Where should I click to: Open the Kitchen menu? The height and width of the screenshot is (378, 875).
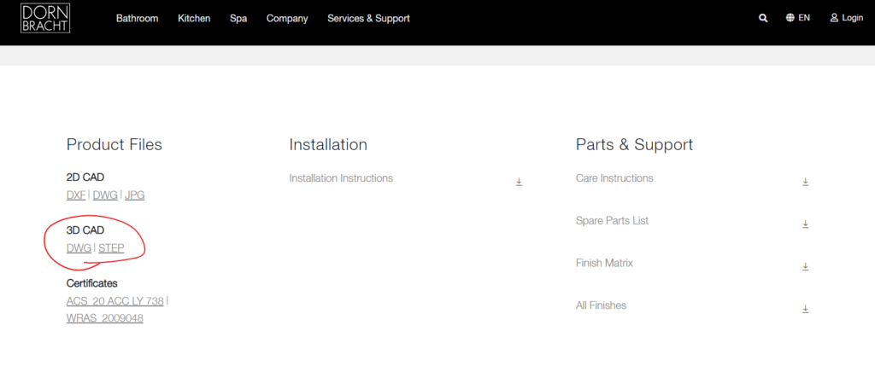pos(194,19)
